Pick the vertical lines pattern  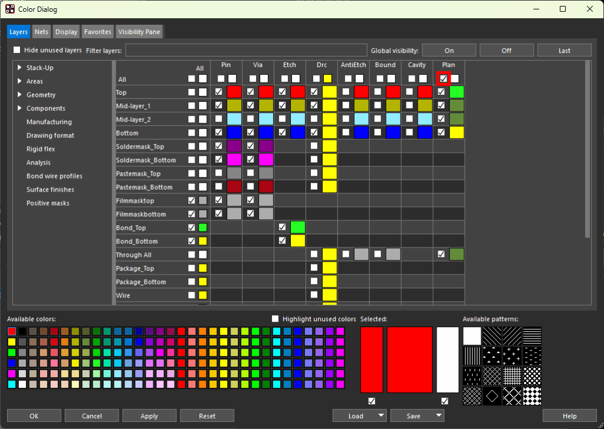472,356
